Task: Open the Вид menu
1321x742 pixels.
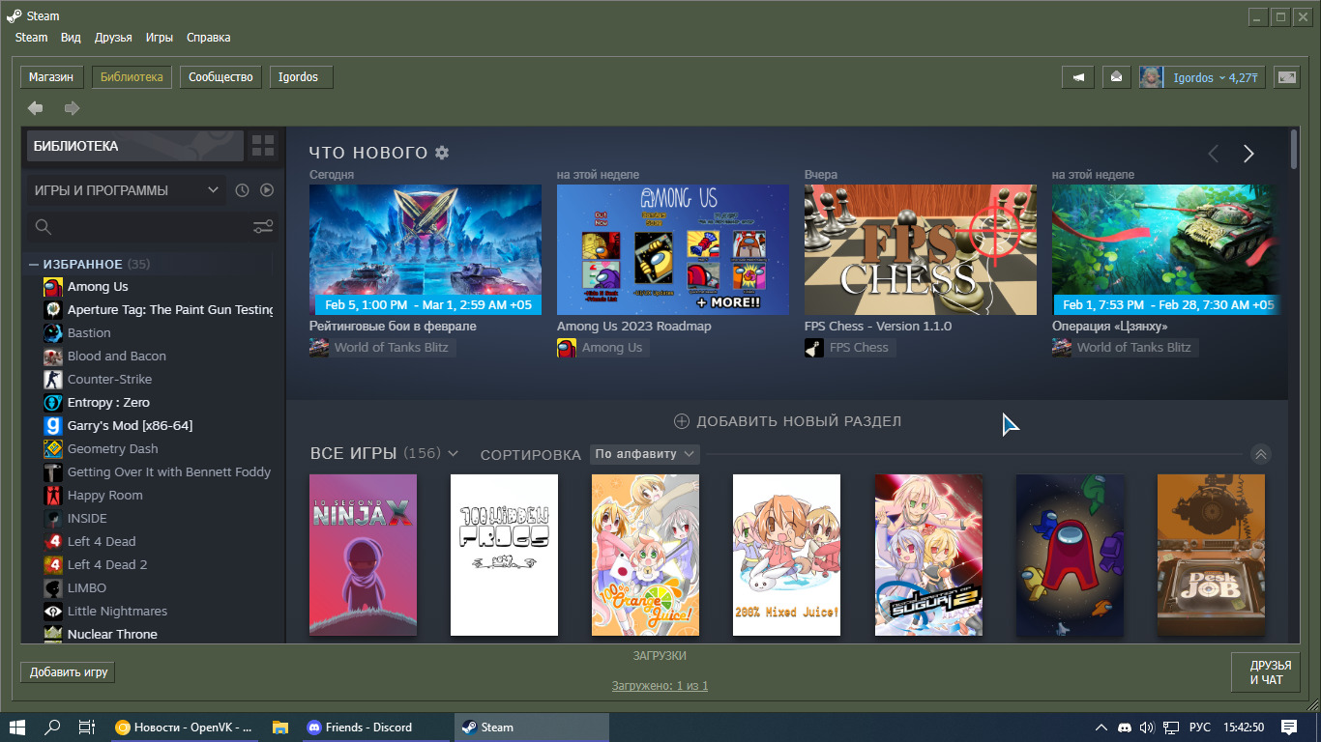Action: pyautogui.click(x=71, y=38)
